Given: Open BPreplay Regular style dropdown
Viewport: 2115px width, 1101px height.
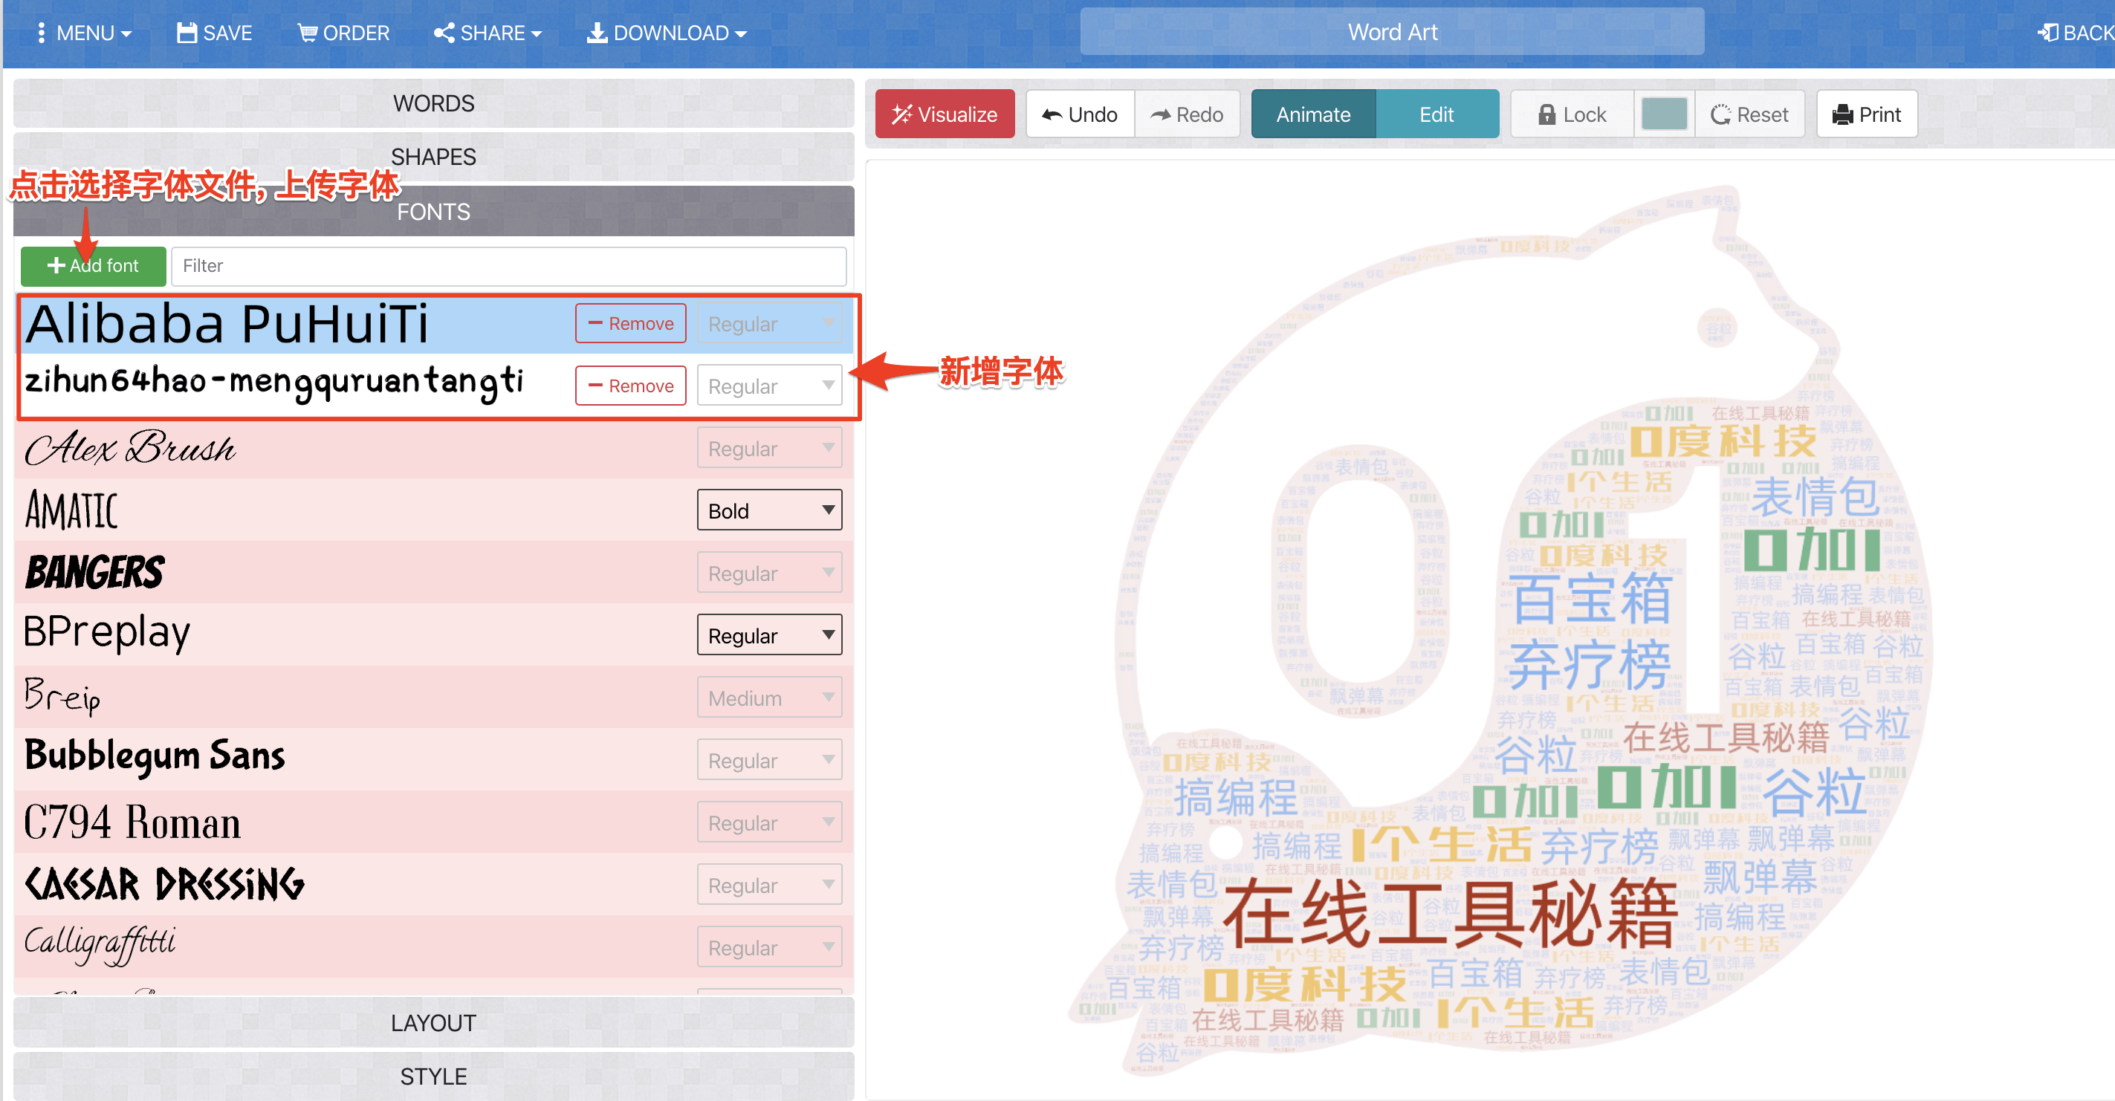Looking at the screenshot, I should (x=768, y=635).
